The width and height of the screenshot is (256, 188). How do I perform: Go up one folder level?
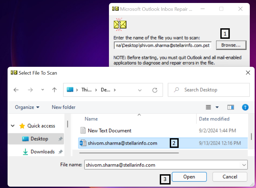(54, 90)
